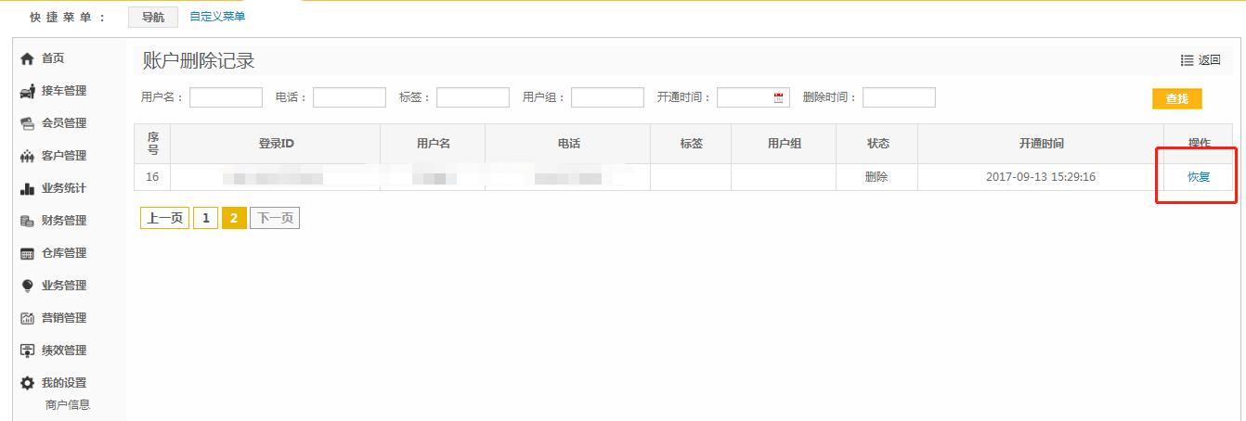
Task: Click the 业务管理 lightbulb icon
Action: click(x=27, y=286)
